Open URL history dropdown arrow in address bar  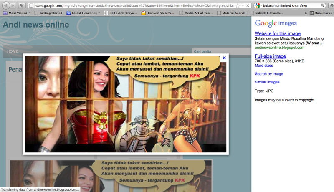click(x=243, y=5)
